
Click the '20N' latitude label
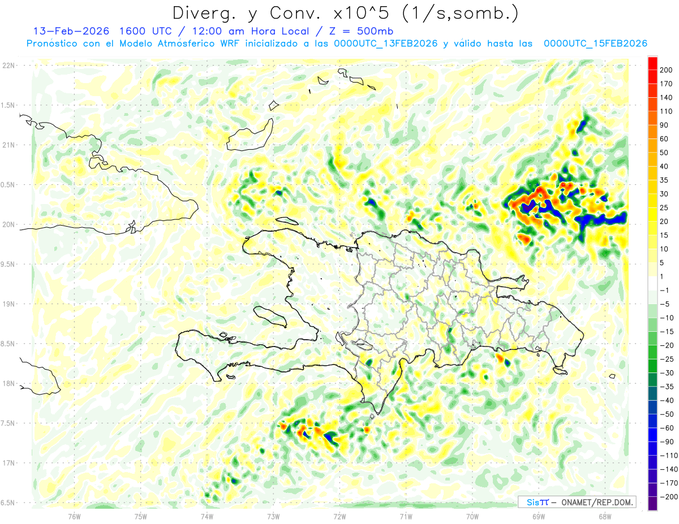pos(8,224)
